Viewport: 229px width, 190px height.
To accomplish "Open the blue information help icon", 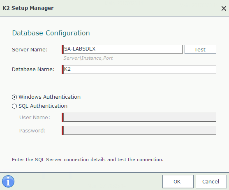I will pyautogui.click(x=8, y=181).
